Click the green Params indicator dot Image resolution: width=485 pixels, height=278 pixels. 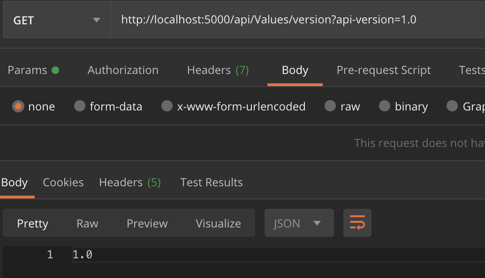point(55,70)
